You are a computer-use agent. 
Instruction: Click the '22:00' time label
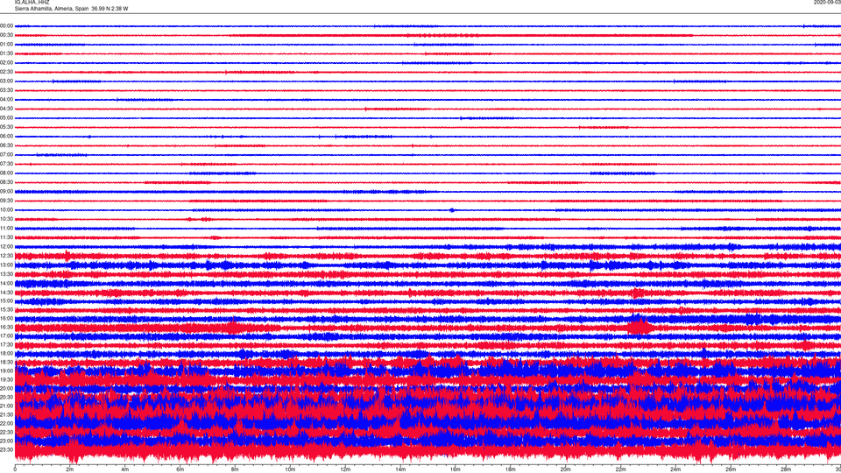pos(6,423)
